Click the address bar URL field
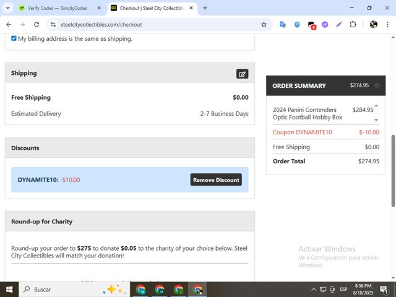Viewport: 396px width, 297px height. (x=159, y=25)
